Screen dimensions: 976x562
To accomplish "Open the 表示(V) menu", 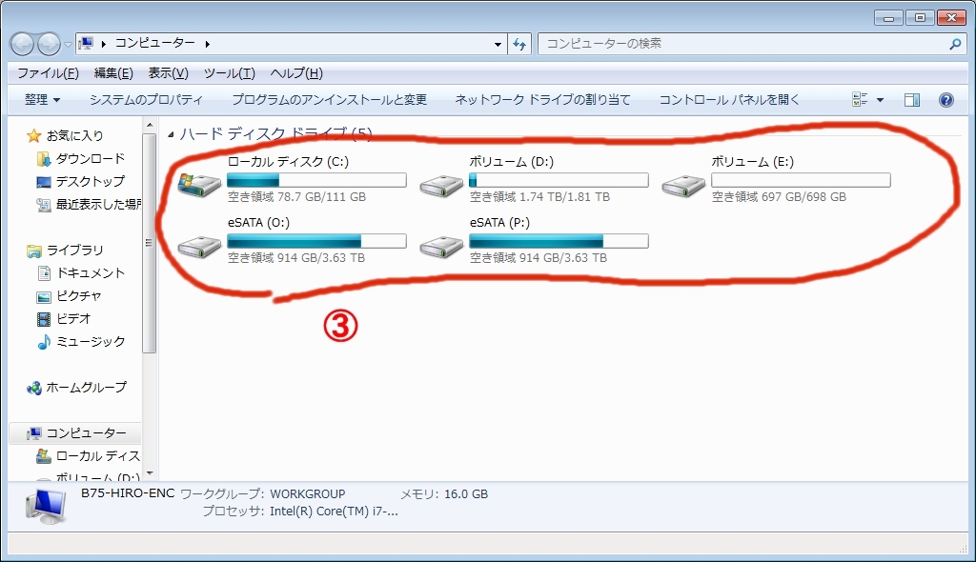I will tap(168, 73).
